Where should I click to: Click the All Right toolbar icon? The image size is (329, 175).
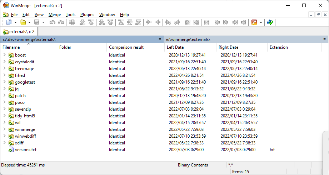point(187,22)
